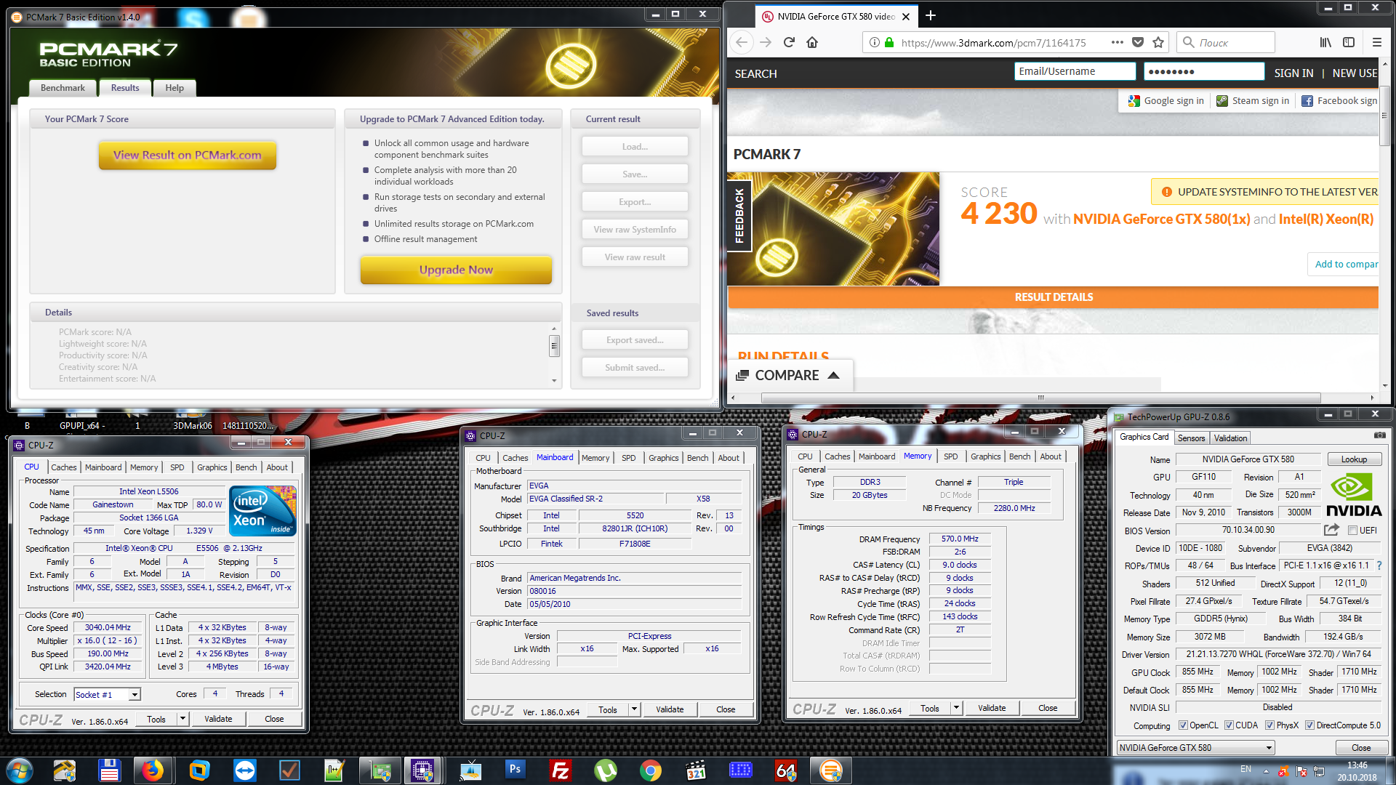Click the Upgrade Now button
The width and height of the screenshot is (1396, 785).
pyautogui.click(x=456, y=270)
